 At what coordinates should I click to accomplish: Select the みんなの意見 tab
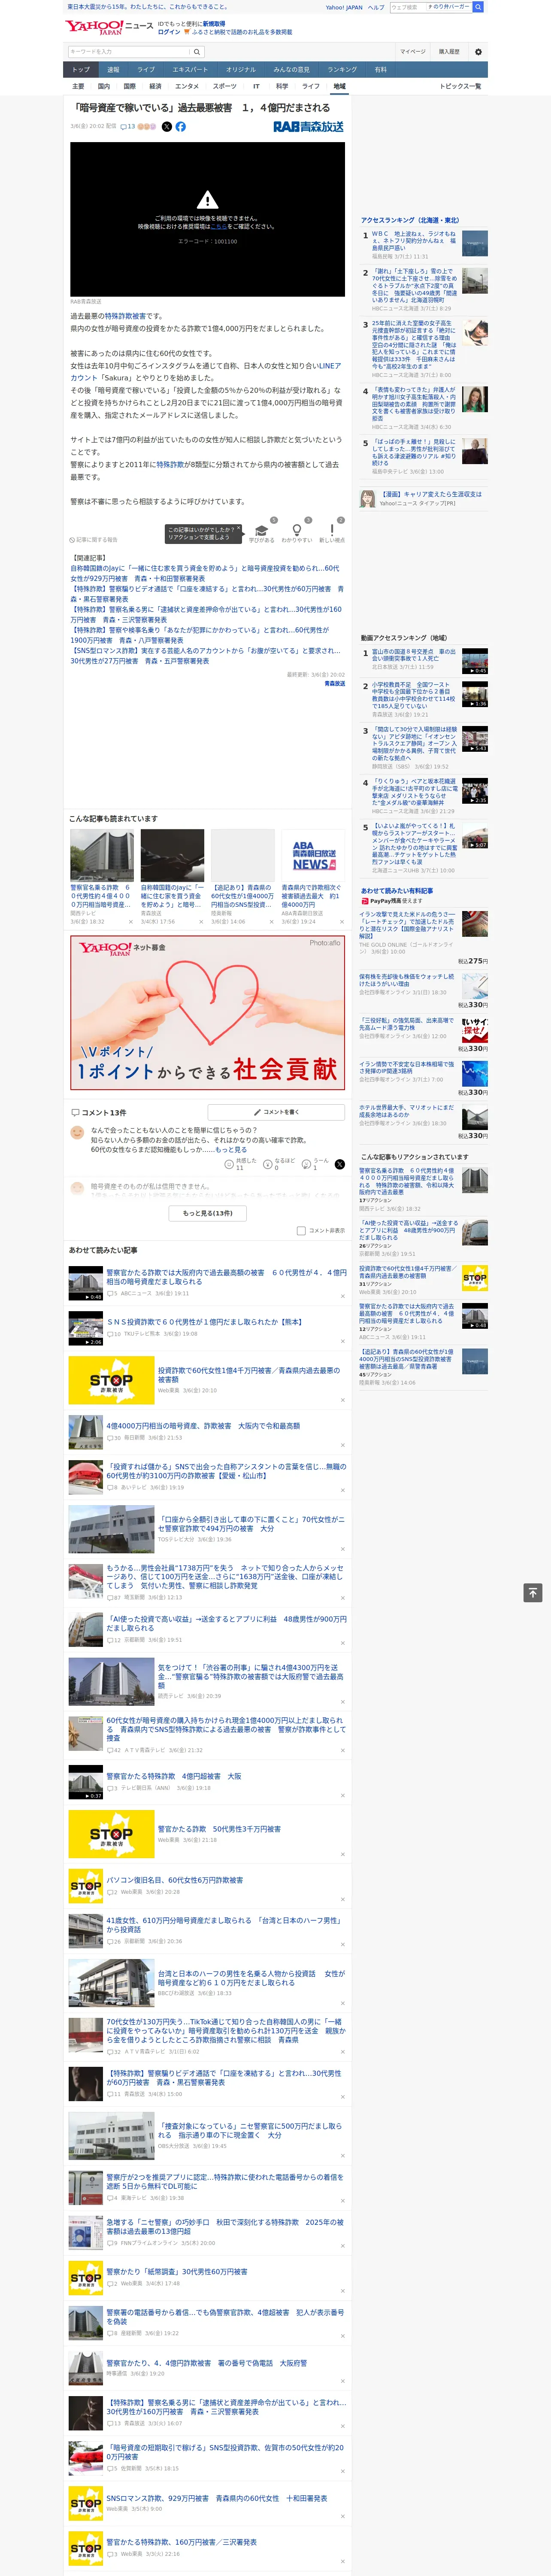click(x=291, y=70)
